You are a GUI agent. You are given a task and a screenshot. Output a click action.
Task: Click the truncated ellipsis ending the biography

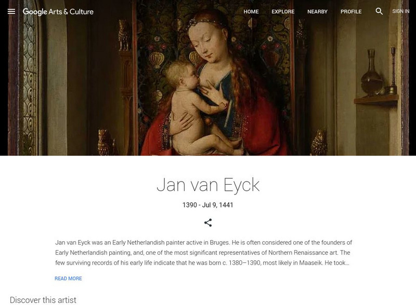[347, 263]
